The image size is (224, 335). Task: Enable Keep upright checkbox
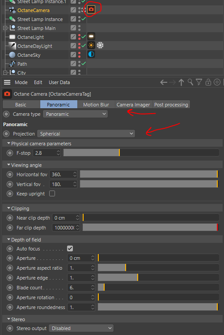[52, 194]
